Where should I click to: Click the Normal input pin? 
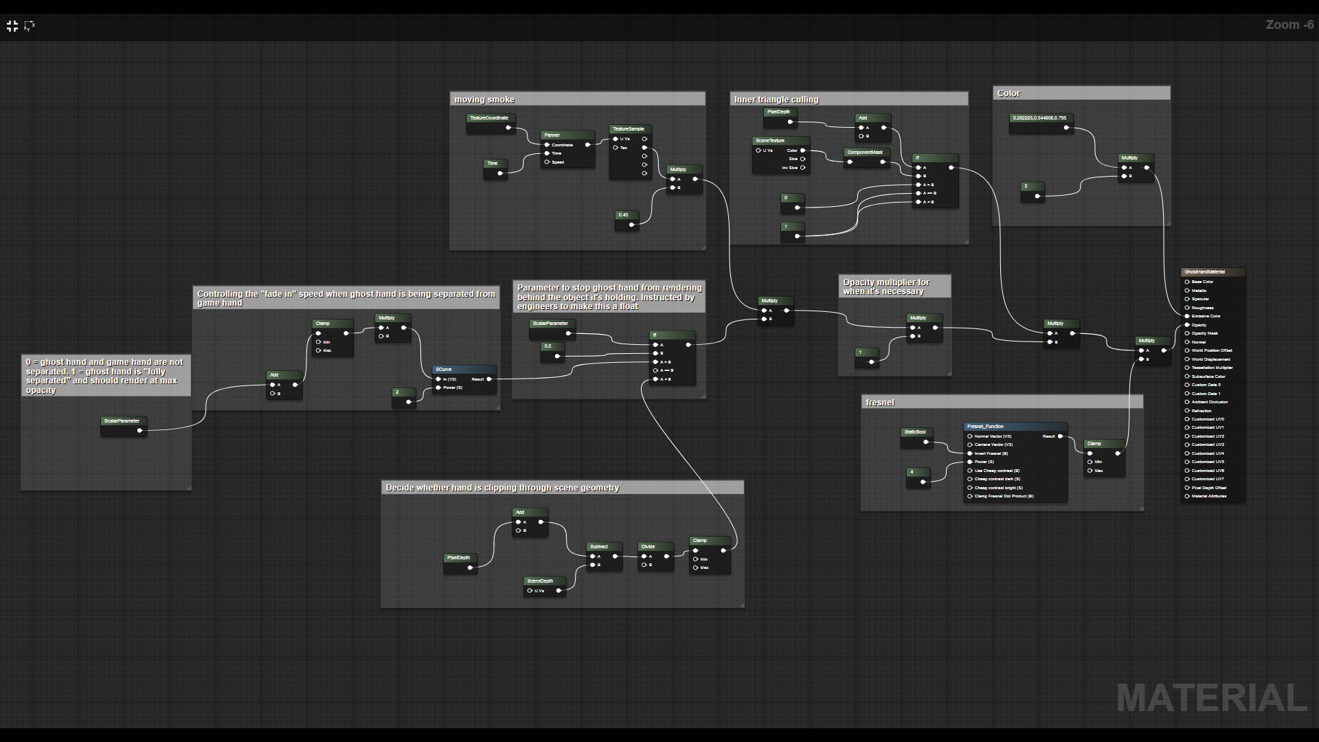click(x=1187, y=342)
